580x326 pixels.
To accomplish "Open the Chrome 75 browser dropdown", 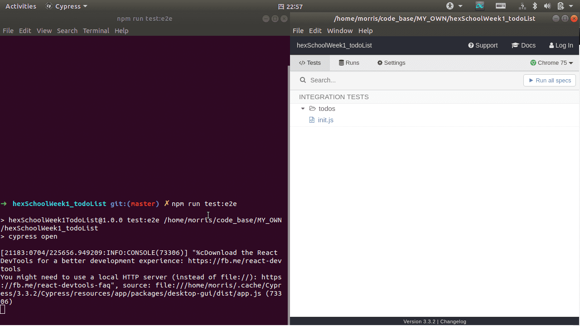I will tap(552, 63).
